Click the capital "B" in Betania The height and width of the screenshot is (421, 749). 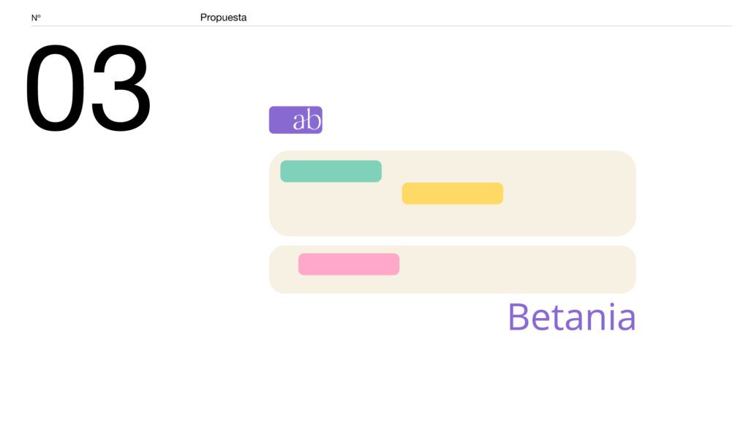pos(518,316)
